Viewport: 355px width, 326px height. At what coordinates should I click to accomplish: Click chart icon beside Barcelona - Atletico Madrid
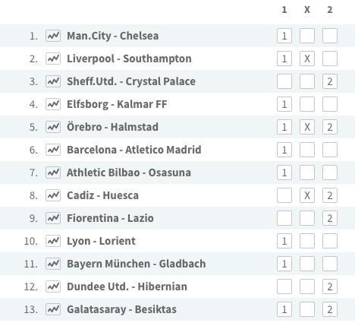click(53, 150)
